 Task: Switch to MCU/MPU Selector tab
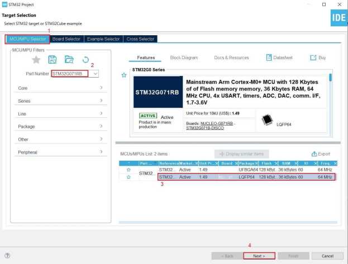click(27, 39)
